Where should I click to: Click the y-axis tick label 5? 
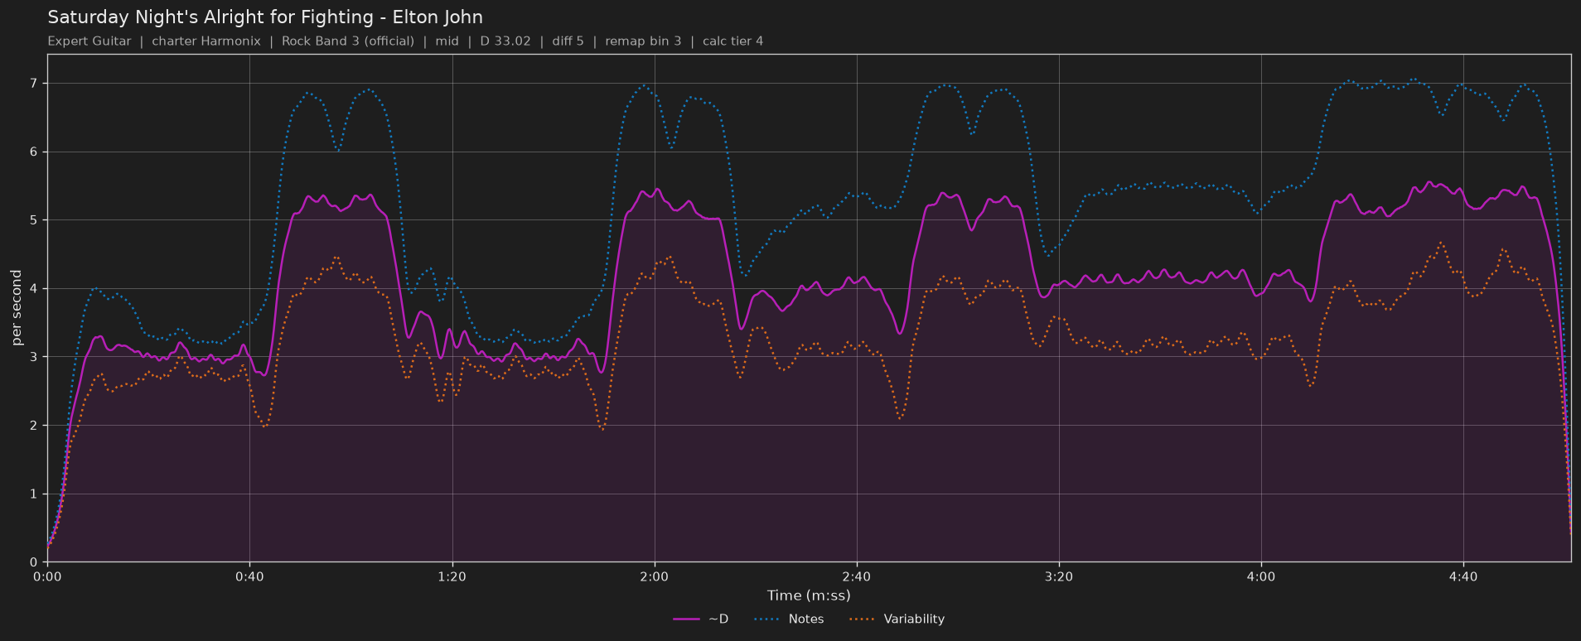coord(34,220)
